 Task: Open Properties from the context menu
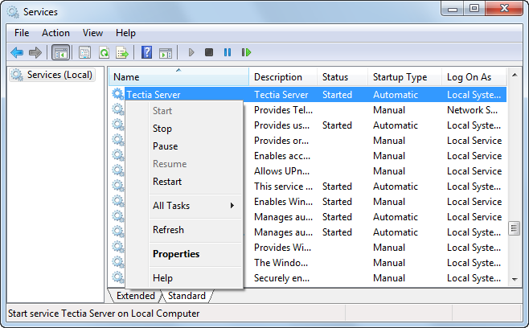(x=184, y=254)
